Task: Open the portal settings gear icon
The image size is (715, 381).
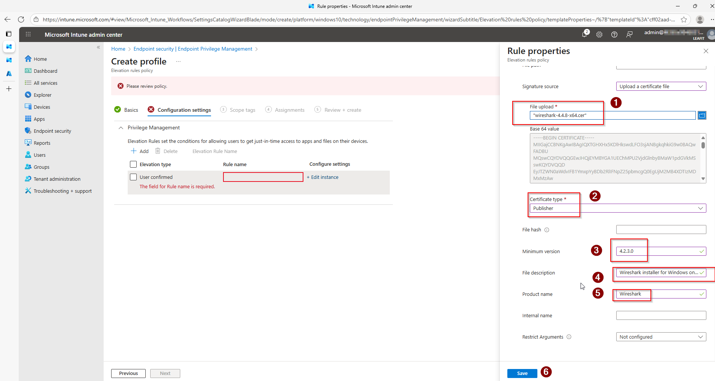Action: [x=599, y=34]
